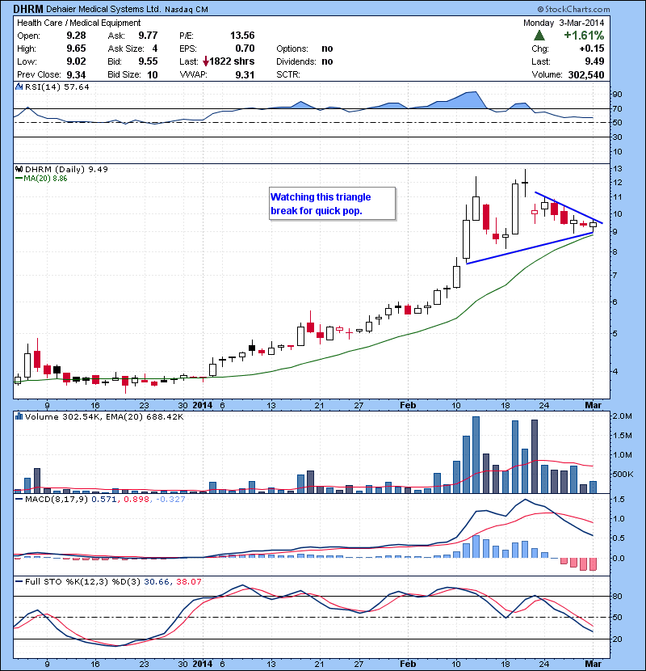Click the green up-arrow change indicator
The image size is (646, 671).
[539, 36]
